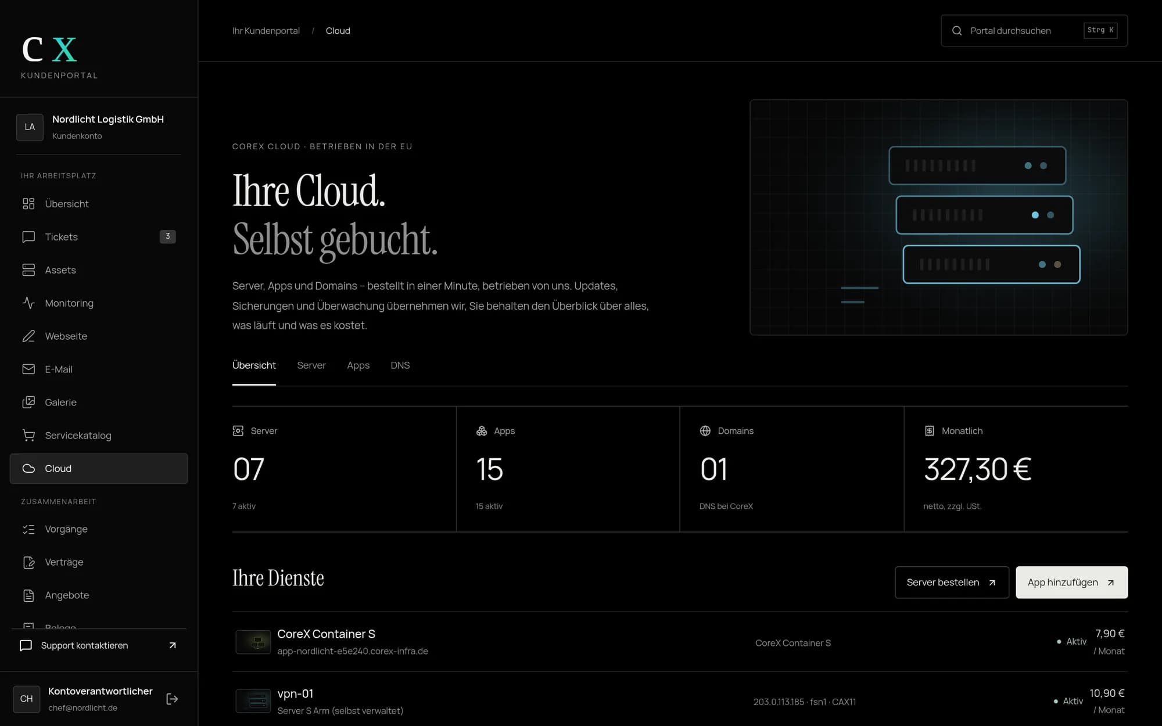Click the Angebote file icon

pyautogui.click(x=28, y=595)
